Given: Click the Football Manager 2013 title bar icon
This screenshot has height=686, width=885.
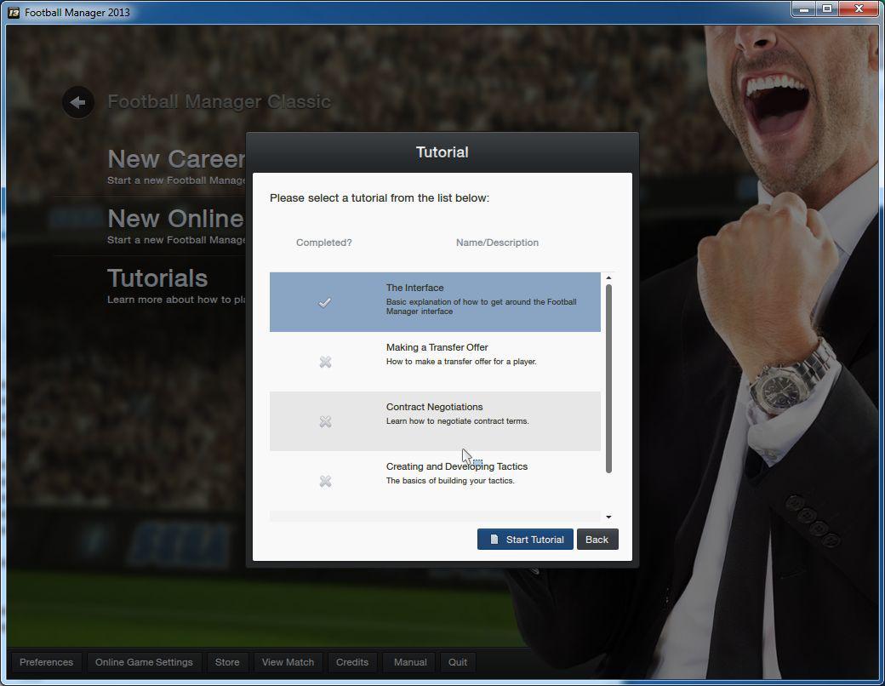Looking at the screenshot, I should pos(14,12).
